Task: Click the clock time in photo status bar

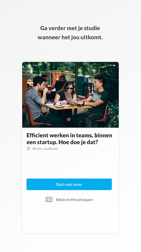Action: point(29,65)
